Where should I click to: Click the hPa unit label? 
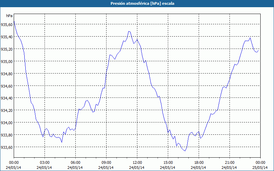[10, 16]
